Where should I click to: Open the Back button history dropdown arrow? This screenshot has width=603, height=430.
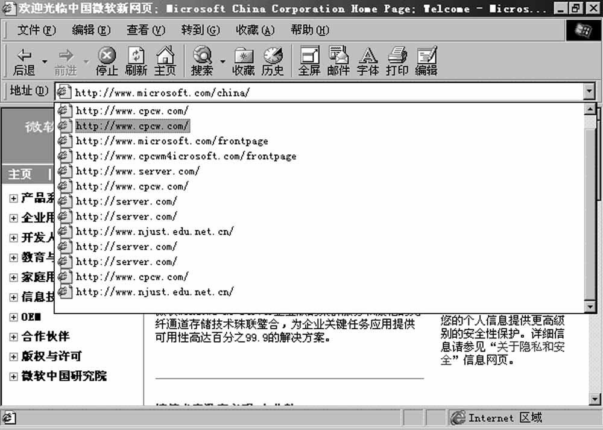pos(45,62)
